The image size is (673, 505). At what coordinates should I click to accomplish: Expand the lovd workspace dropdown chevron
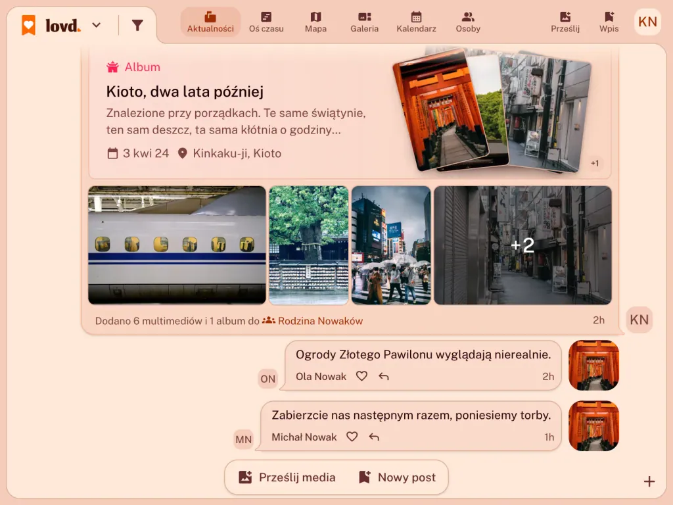pyautogui.click(x=97, y=26)
